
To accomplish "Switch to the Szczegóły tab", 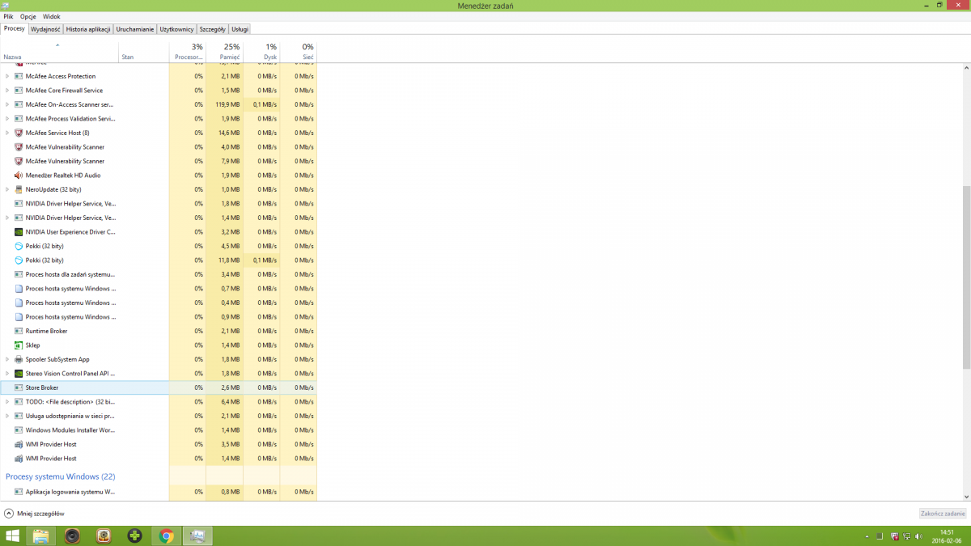I will (213, 29).
